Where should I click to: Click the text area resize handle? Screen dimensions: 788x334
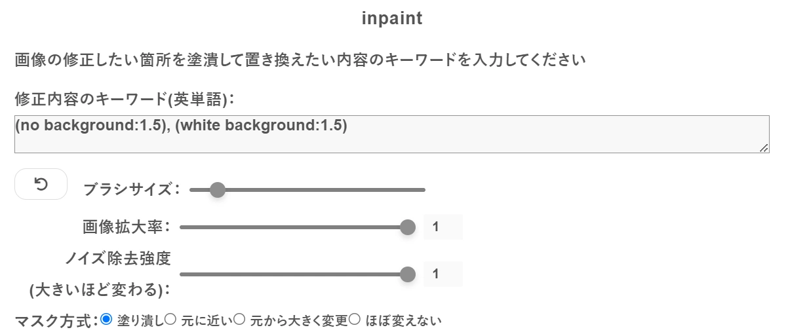pos(764,149)
